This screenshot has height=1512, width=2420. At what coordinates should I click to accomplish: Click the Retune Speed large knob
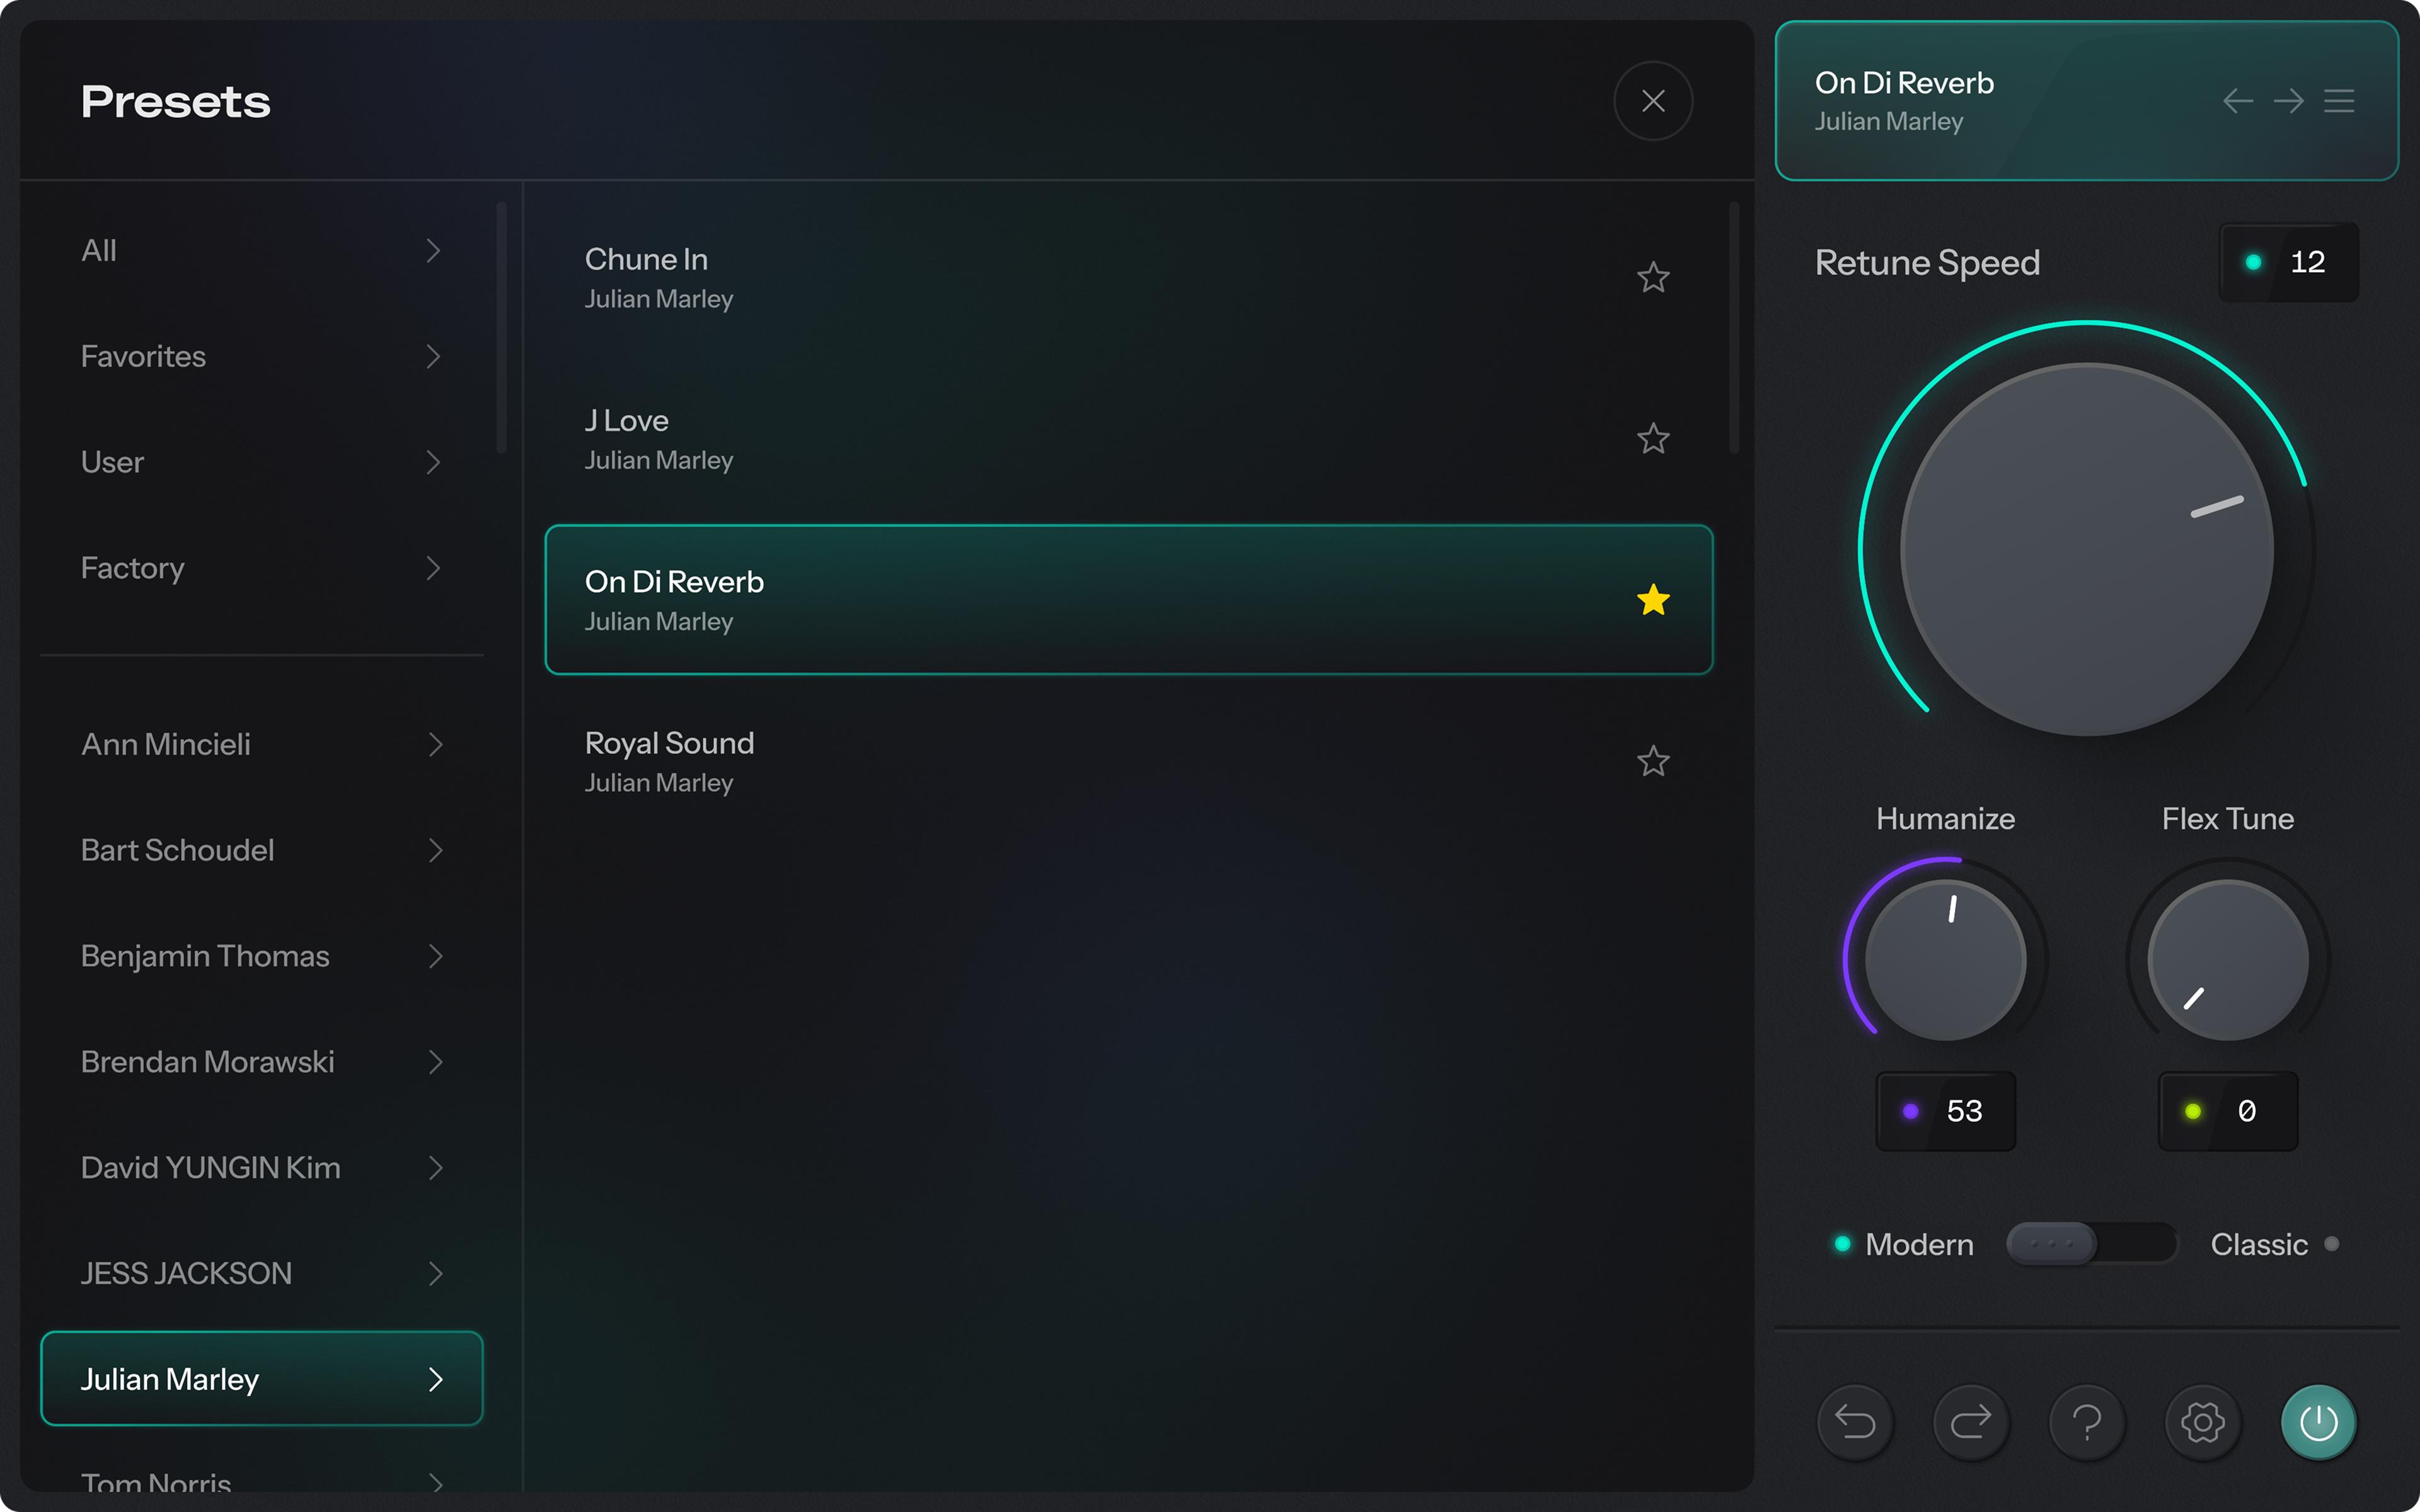[2087, 549]
